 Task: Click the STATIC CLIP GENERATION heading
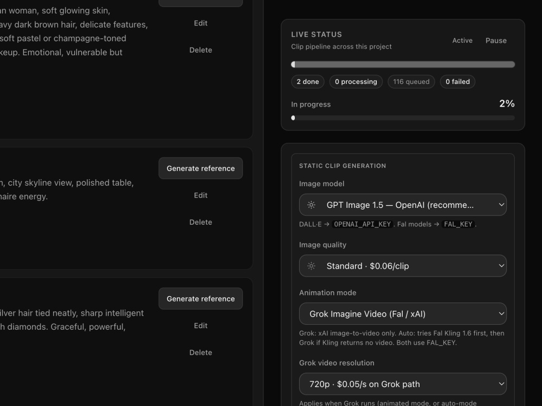coord(343,166)
